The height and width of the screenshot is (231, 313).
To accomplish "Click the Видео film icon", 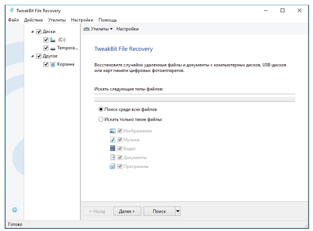I will (x=112, y=148).
